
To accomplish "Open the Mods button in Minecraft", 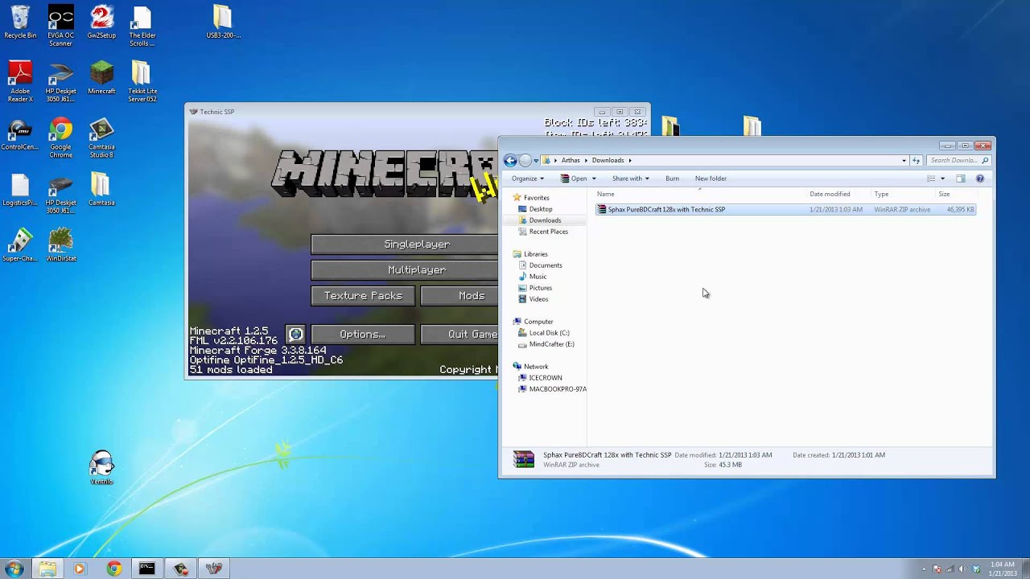I will [x=459, y=295].
